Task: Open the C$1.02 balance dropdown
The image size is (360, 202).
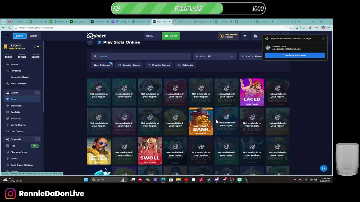Action: tap(152, 36)
